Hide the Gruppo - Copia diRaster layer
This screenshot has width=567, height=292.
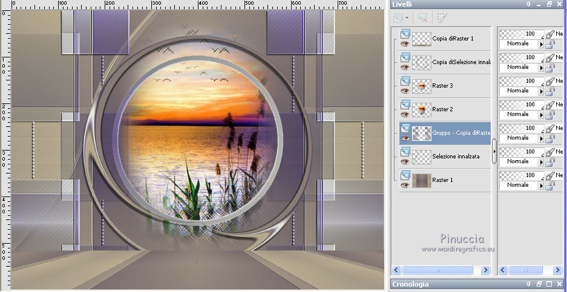[x=405, y=138]
